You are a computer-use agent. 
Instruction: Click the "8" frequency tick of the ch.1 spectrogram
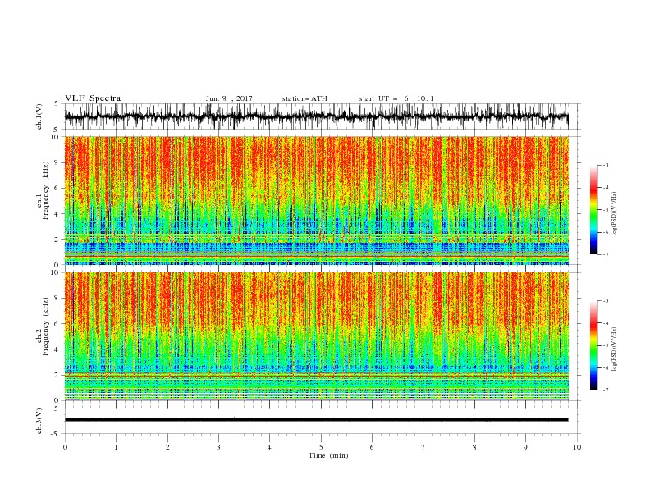[x=57, y=162]
